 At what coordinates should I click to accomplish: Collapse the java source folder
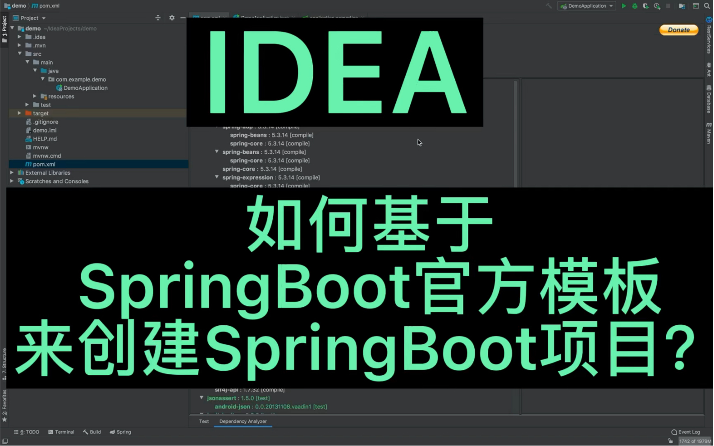coord(35,71)
